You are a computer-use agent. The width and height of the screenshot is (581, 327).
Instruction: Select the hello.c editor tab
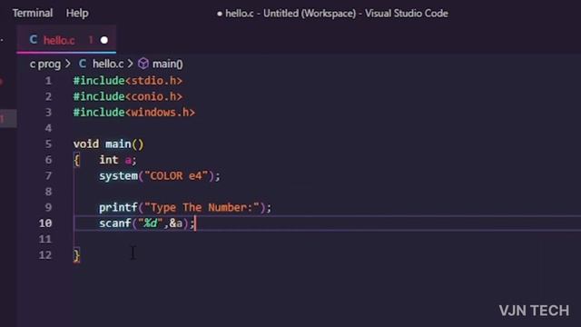coord(66,40)
